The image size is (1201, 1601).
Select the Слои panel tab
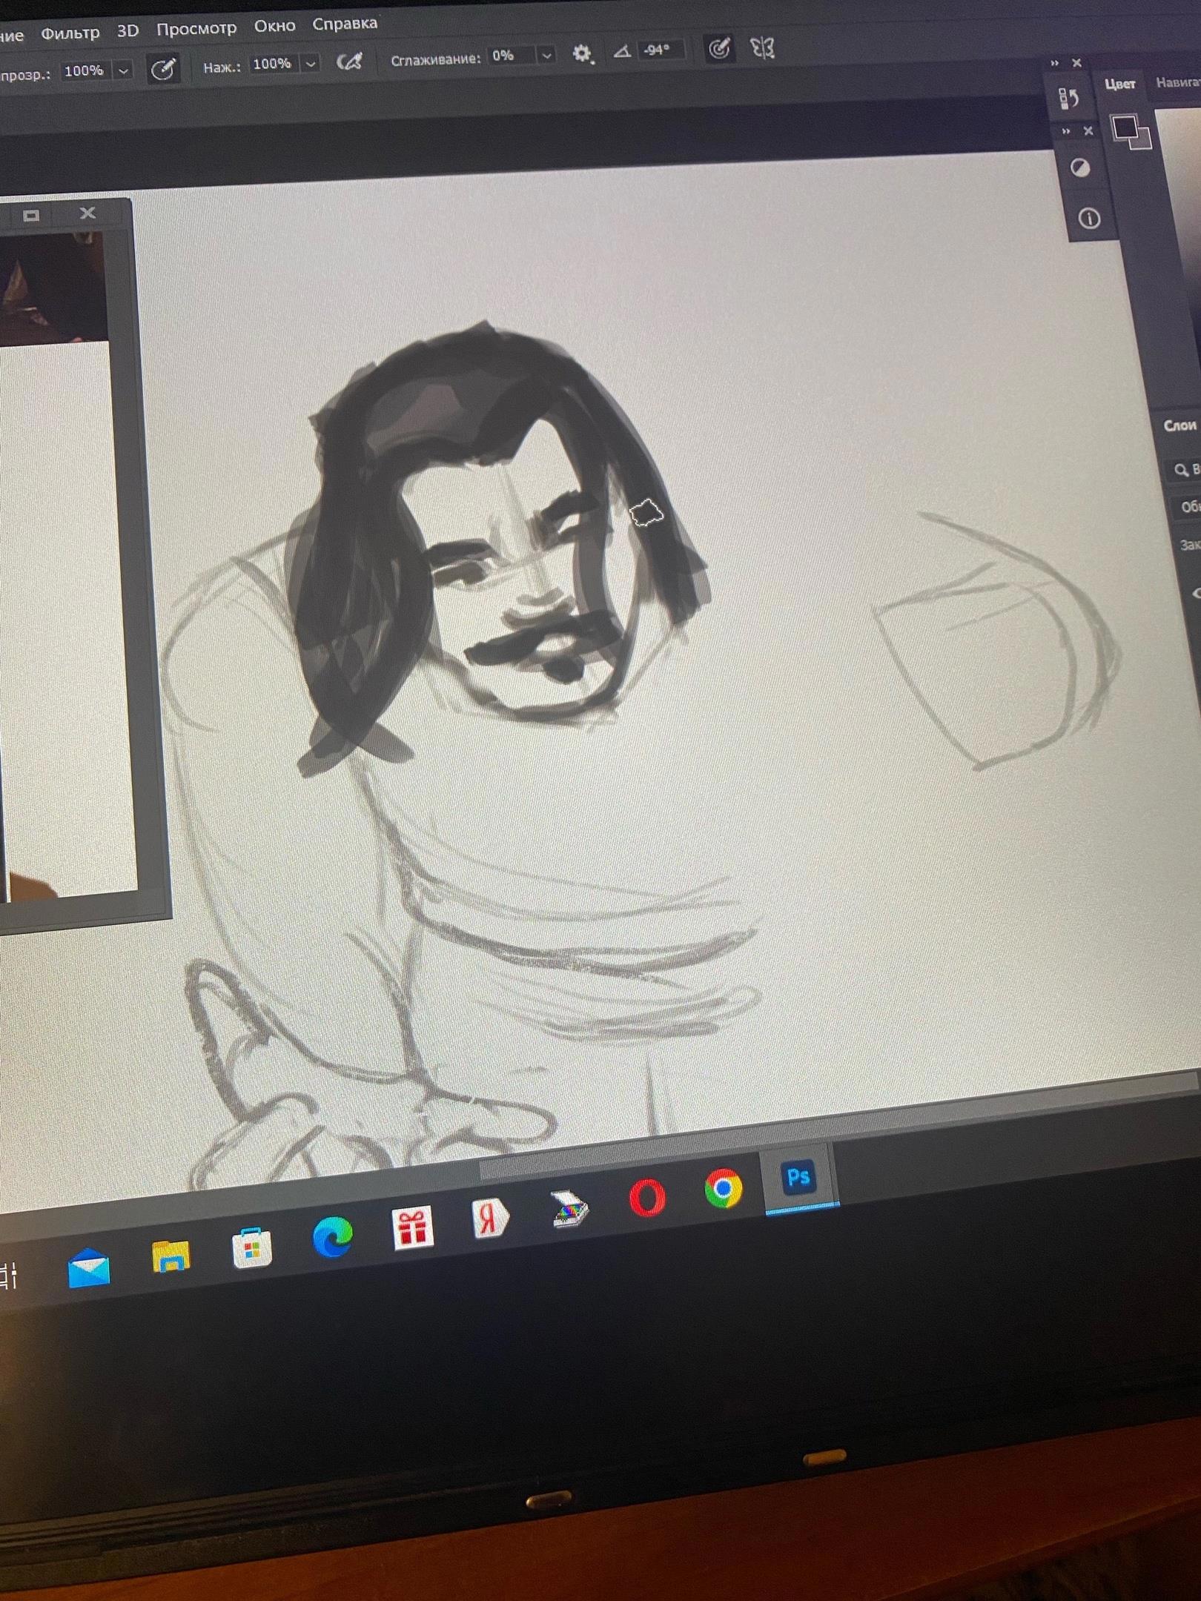click(x=1179, y=425)
